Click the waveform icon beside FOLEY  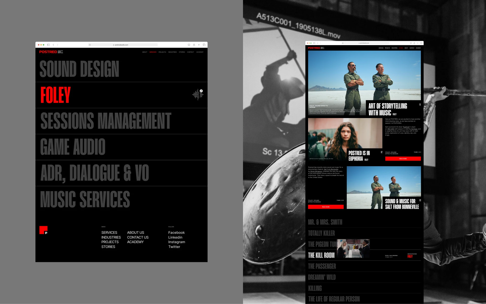pyautogui.click(x=198, y=94)
